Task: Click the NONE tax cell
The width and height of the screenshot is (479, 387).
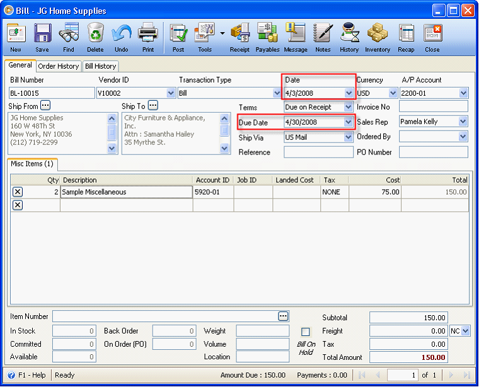Action: tap(335, 192)
